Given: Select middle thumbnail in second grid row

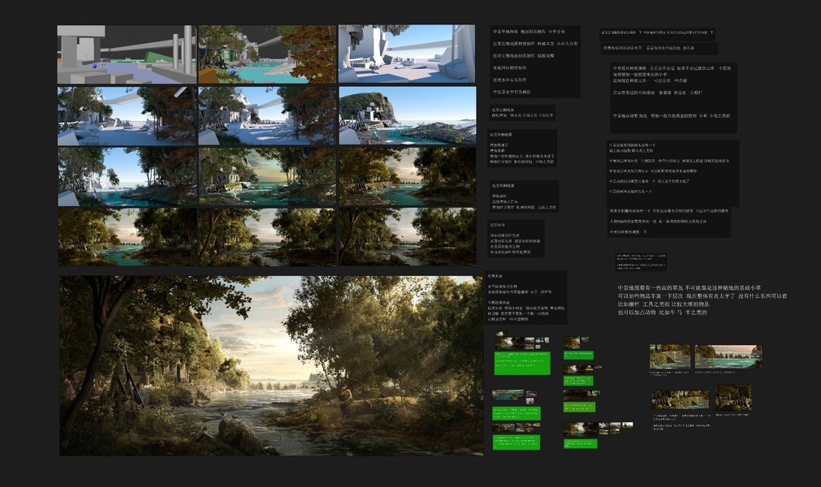Looking at the screenshot, I should coord(267,116).
